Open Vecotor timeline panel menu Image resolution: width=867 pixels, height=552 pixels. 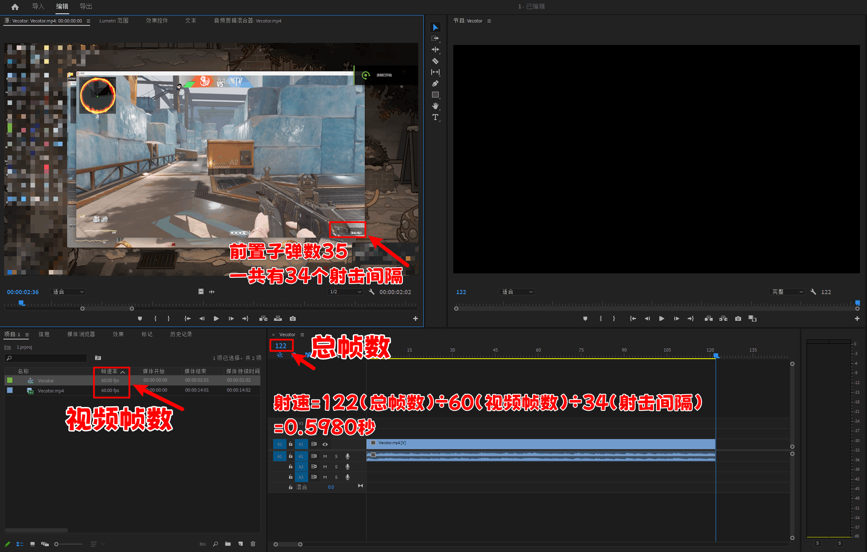coord(302,335)
